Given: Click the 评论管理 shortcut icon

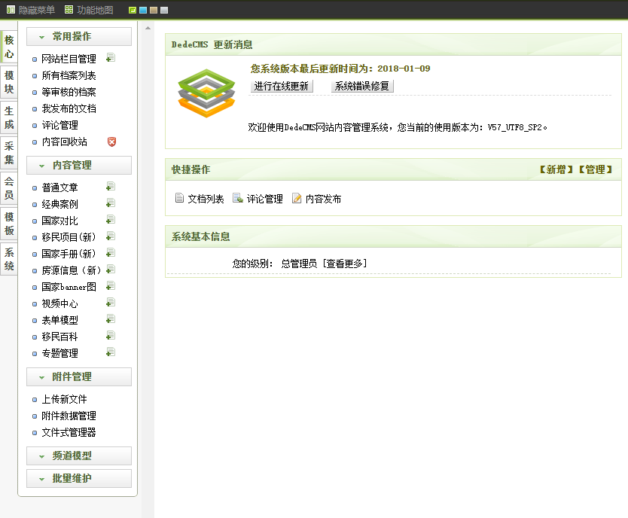Looking at the screenshot, I should tap(238, 198).
